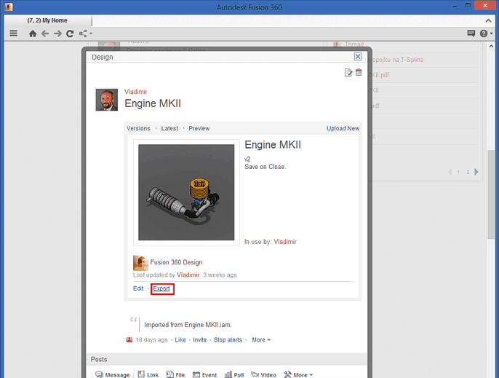Click the red trash delete icon
The image size is (499, 378).
(x=359, y=73)
